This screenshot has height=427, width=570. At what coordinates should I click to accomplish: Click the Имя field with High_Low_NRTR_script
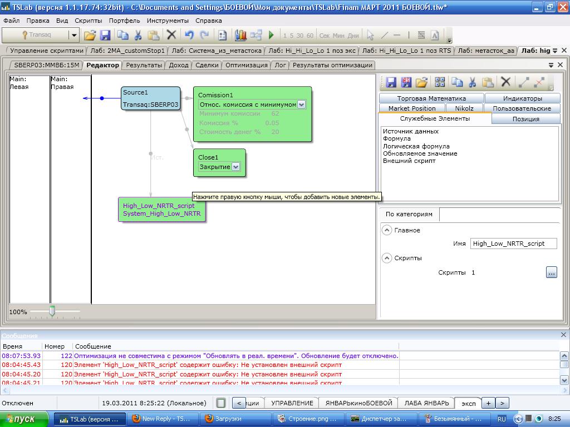513,244
